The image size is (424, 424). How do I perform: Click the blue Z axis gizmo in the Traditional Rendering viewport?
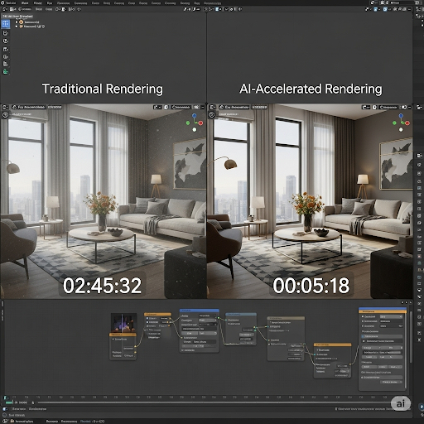point(195,115)
